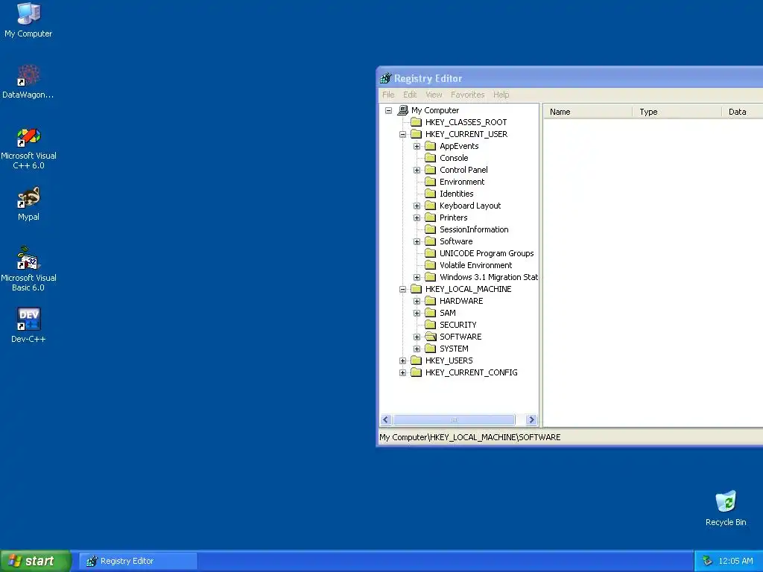
Task: Click the Registry Editor title bar icon
Action: (386, 77)
